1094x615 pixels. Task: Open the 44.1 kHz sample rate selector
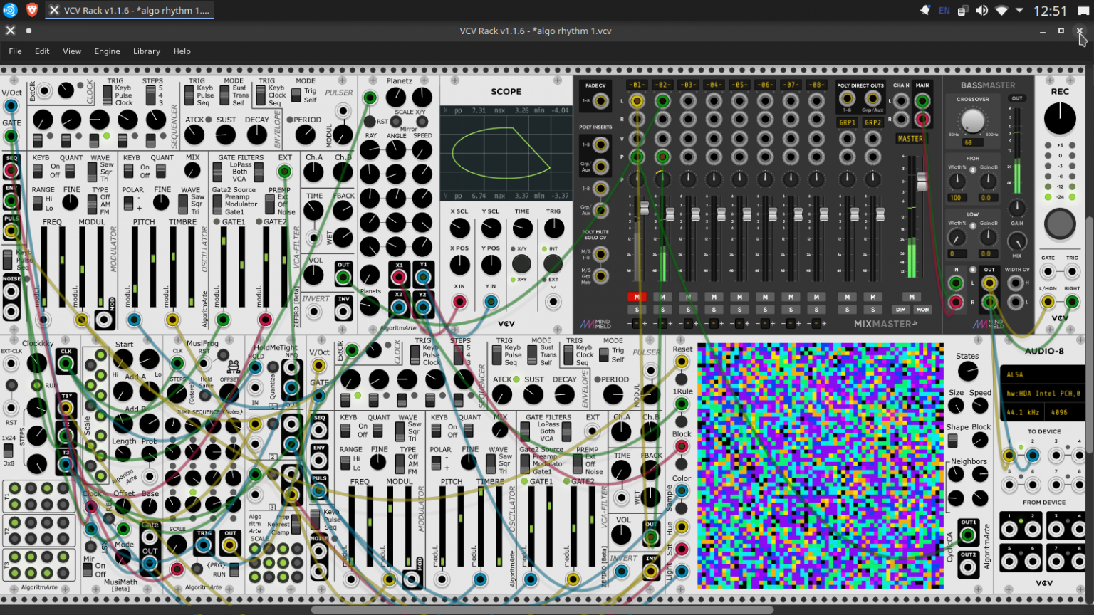click(x=1022, y=412)
